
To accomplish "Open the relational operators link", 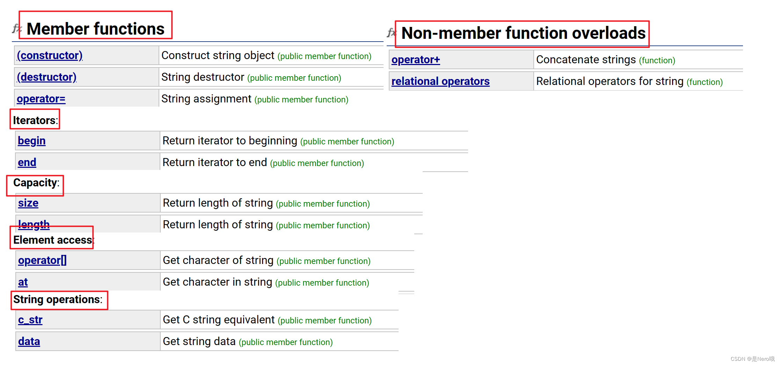I will (x=440, y=81).
